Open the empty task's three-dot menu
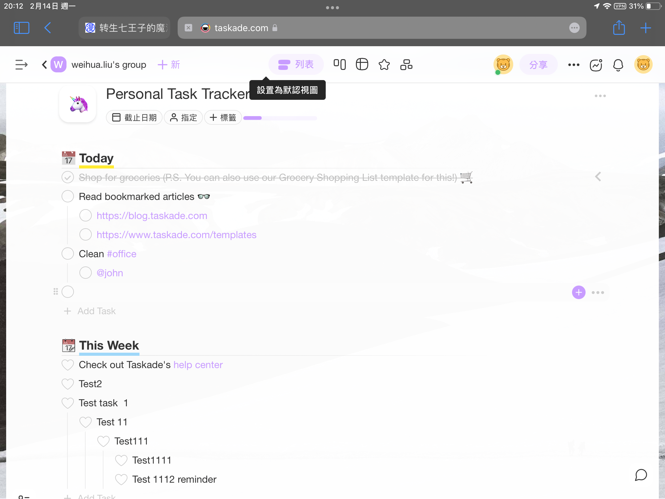The height and width of the screenshot is (499, 665). coord(598,292)
